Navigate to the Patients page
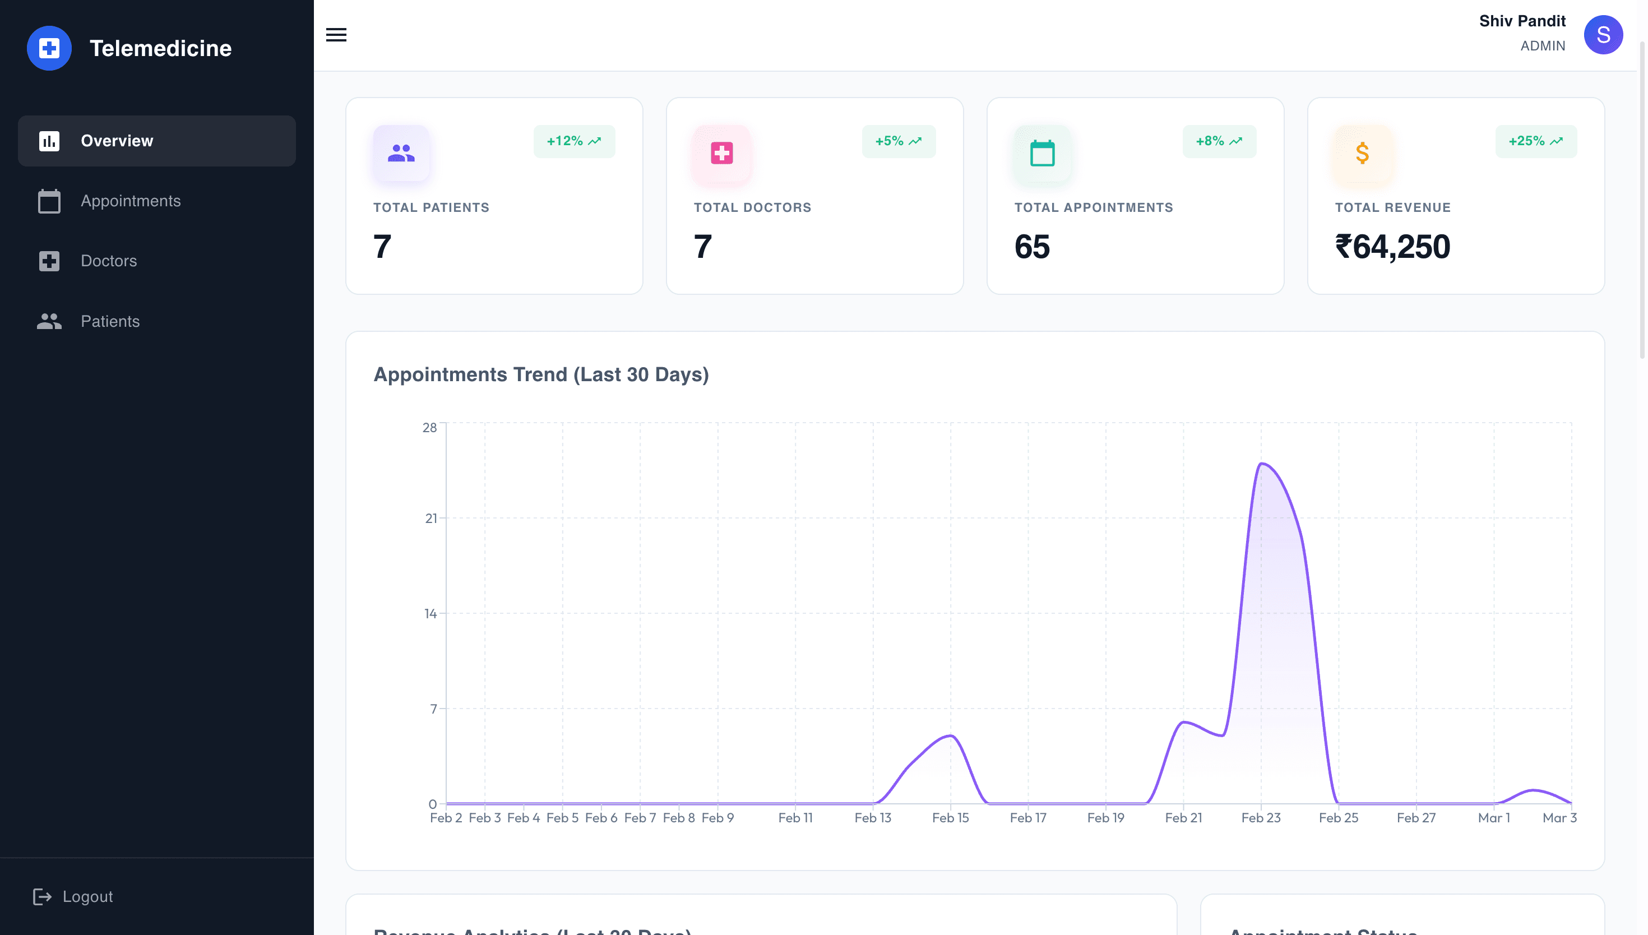The height and width of the screenshot is (935, 1648). [x=156, y=321]
